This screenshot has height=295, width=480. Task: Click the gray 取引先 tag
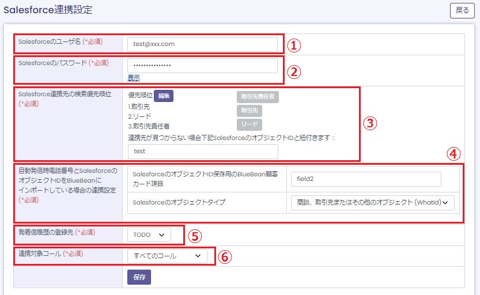(x=249, y=111)
